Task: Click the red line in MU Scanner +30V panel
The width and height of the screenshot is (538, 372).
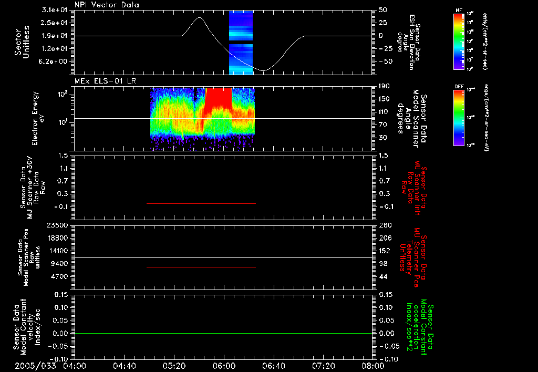Action: point(201,203)
